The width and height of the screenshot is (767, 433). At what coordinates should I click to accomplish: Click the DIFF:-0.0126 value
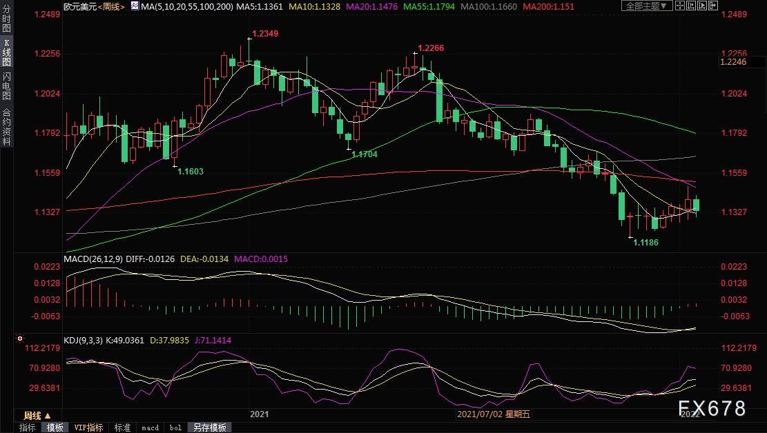point(151,259)
